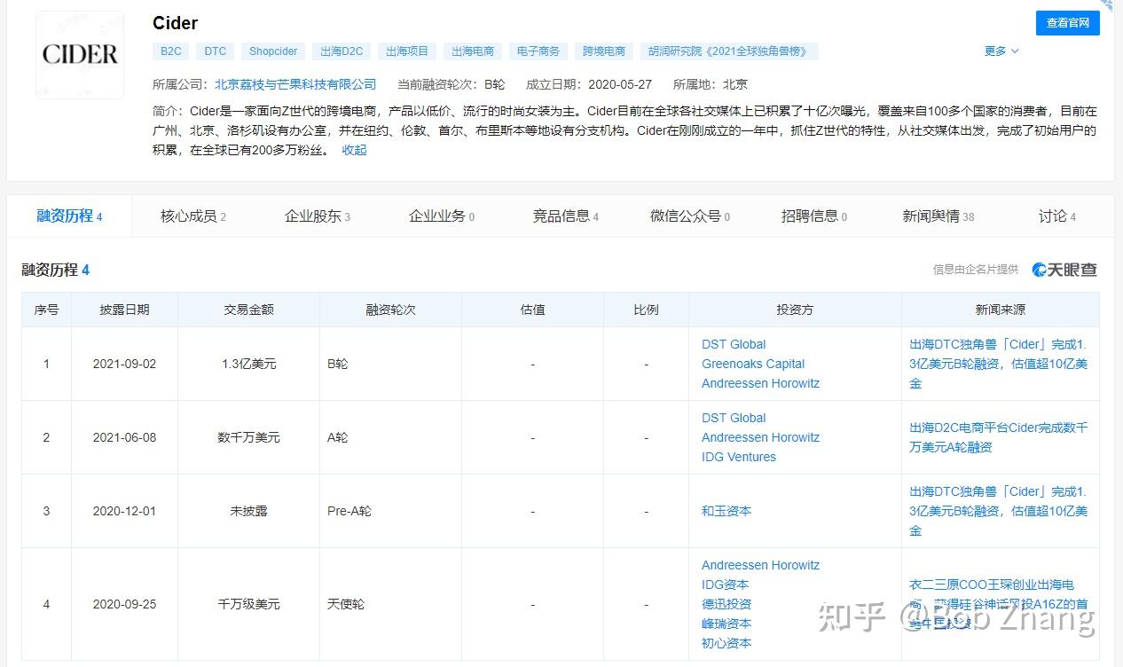Expand the 更多 tags dropdown

(1001, 51)
